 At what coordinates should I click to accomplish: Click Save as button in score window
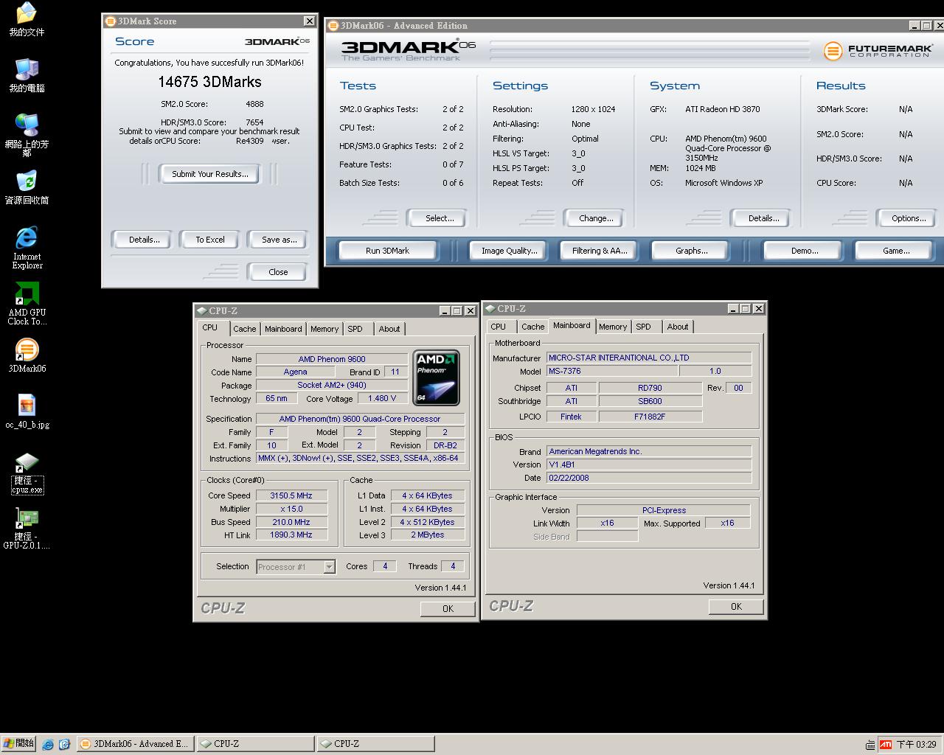pos(279,240)
